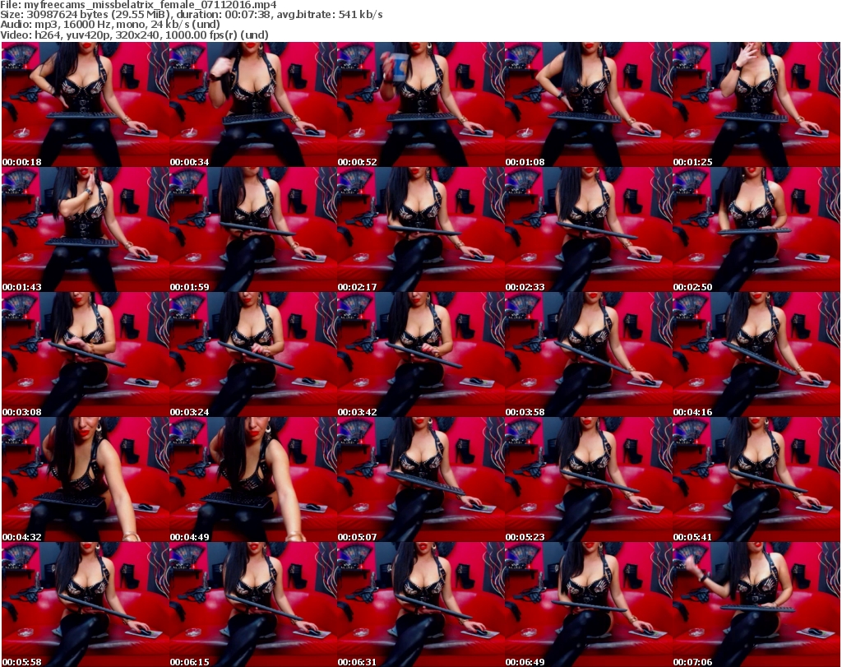
Task: Select the thumbnail stamped 00:02:50
Action: [x=756, y=229]
